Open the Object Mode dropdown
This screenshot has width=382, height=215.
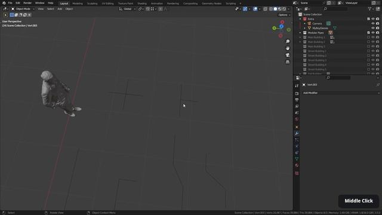[23, 9]
